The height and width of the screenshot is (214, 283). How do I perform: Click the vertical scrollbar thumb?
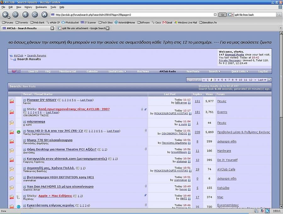[281, 76]
